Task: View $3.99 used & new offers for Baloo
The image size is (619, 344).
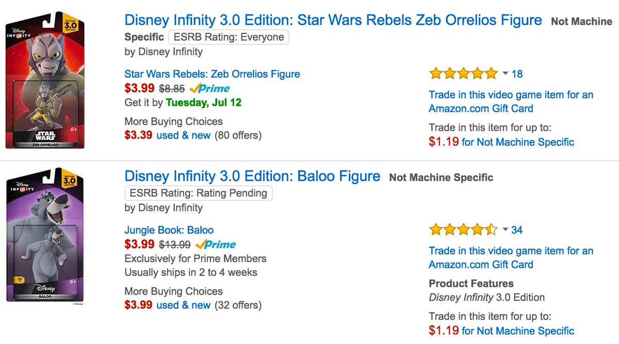Action: pos(183,305)
